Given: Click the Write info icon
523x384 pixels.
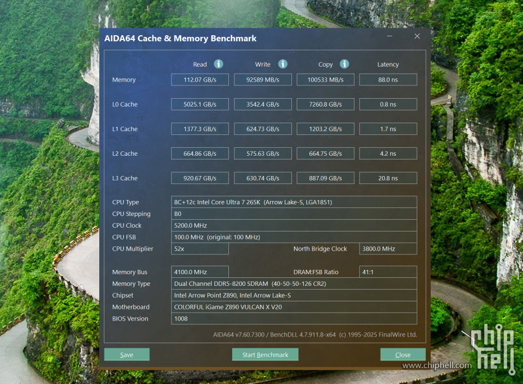Looking at the screenshot, I should (x=283, y=64).
